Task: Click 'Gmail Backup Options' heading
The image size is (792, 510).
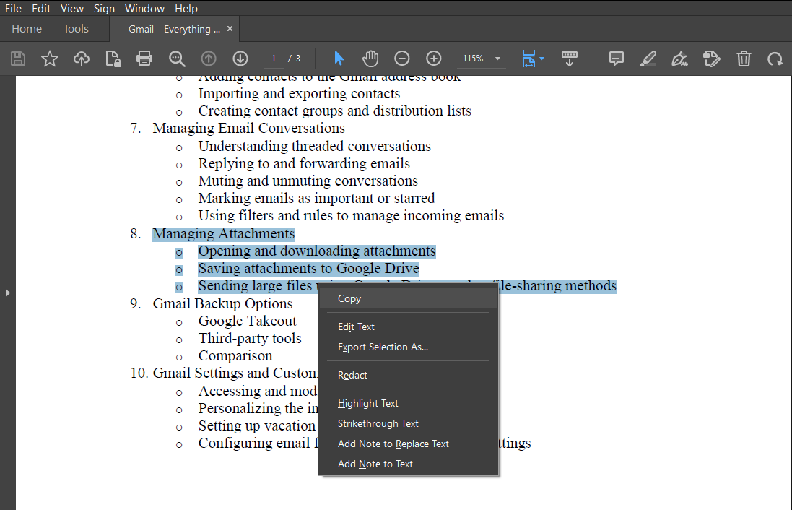Action: (x=222, y=304)
